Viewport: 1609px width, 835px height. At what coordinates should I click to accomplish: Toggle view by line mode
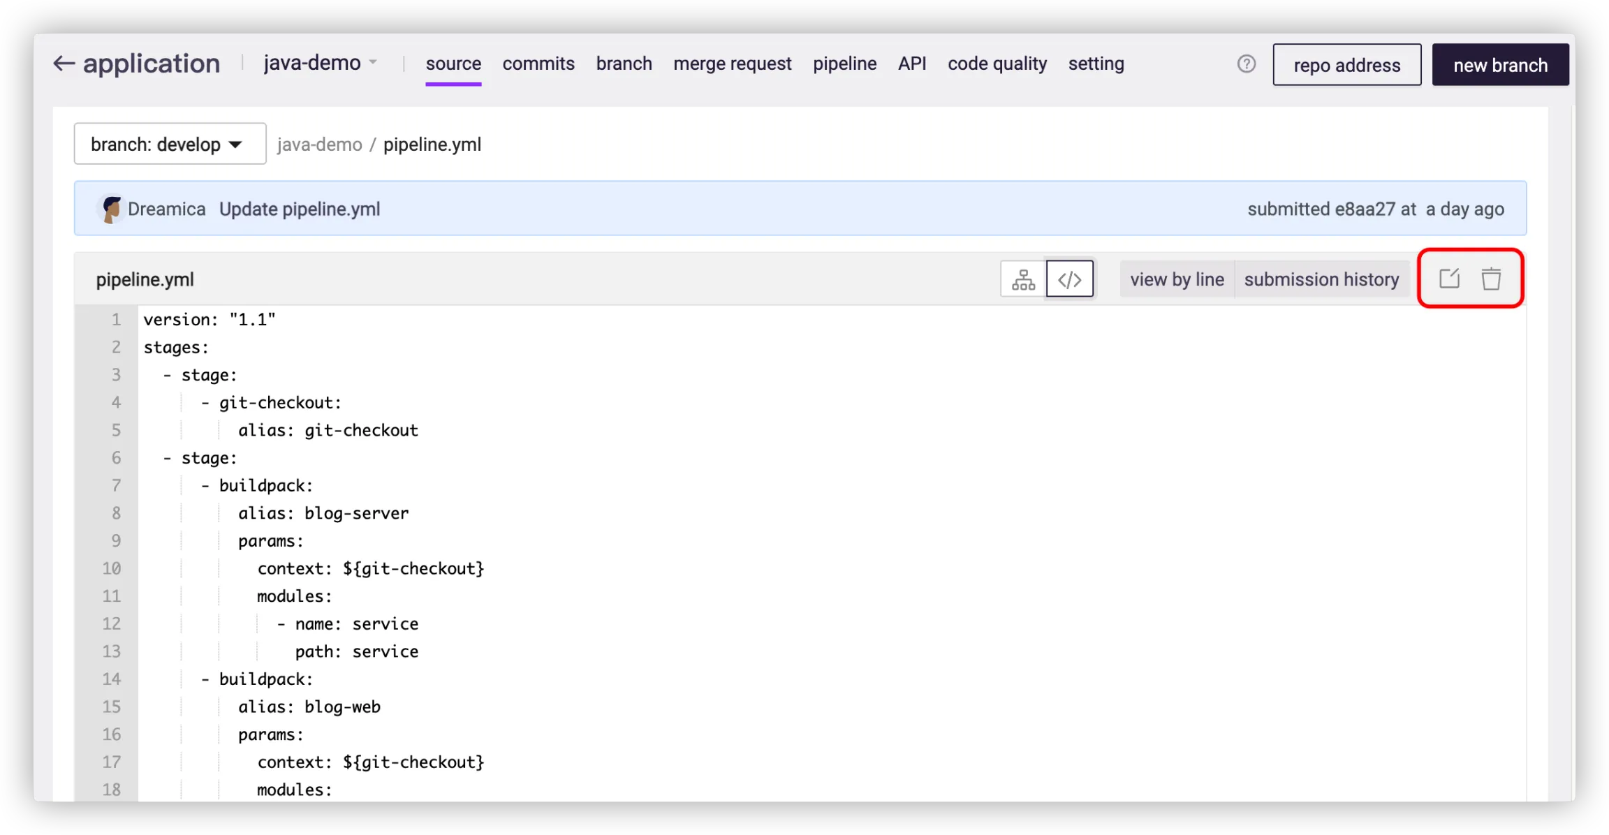pyautogui.click(x=1177, y=279)
